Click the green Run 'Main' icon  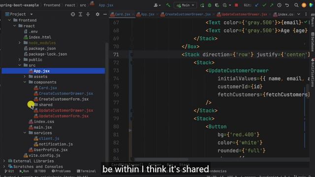coord(202,5)
